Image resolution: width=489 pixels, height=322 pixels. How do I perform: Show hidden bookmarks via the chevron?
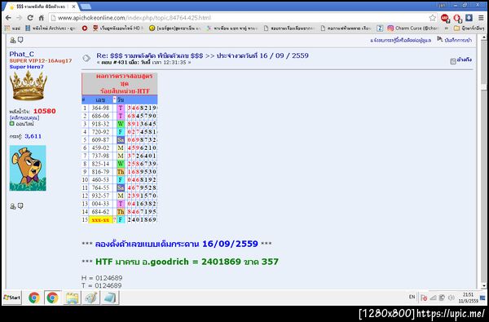(x=447, y=28)
